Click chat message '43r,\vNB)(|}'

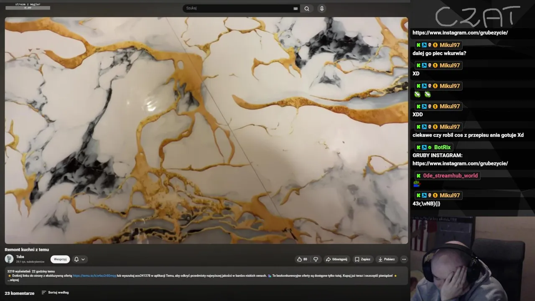coord(426,204)
